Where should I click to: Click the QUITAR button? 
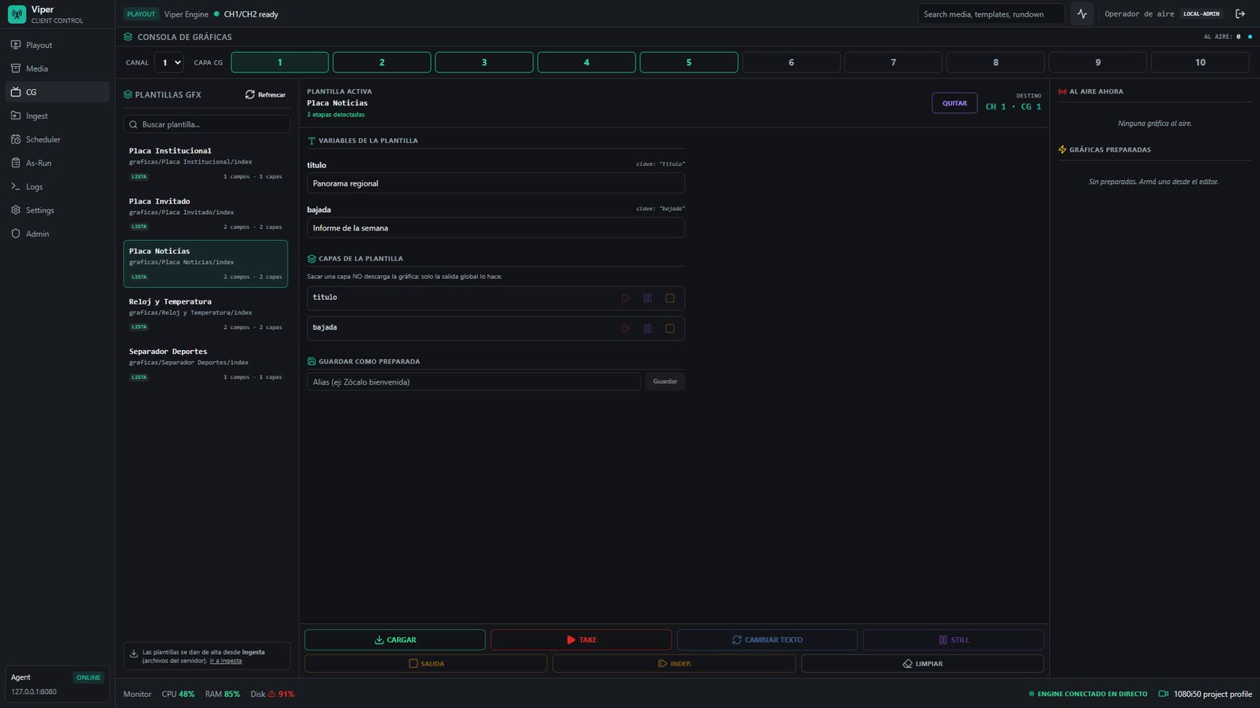(954, 103)
